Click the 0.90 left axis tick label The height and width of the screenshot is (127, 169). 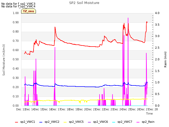pos(16,22)
